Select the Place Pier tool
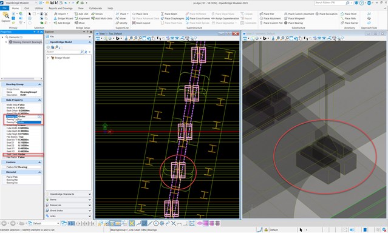Image resolution: width=388 pixels, height=233 pixels. click(267, 14)
